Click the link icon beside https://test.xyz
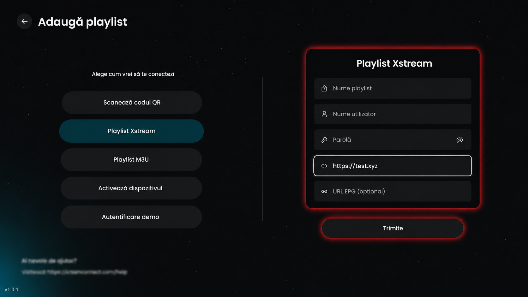Screen dimensions: 528x297 [324, 166]
